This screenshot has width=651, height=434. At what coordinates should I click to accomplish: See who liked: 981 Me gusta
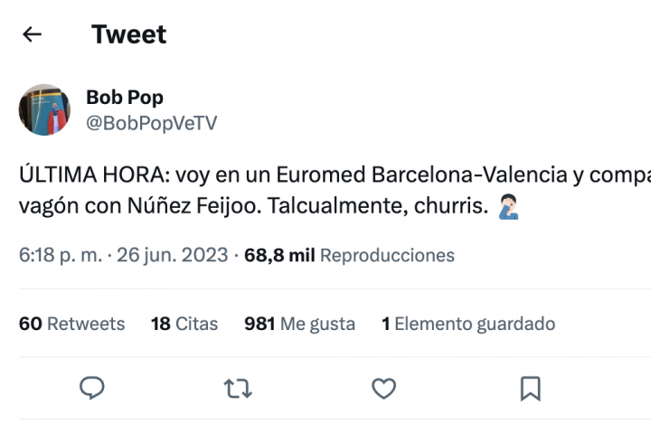click(299, 324)
